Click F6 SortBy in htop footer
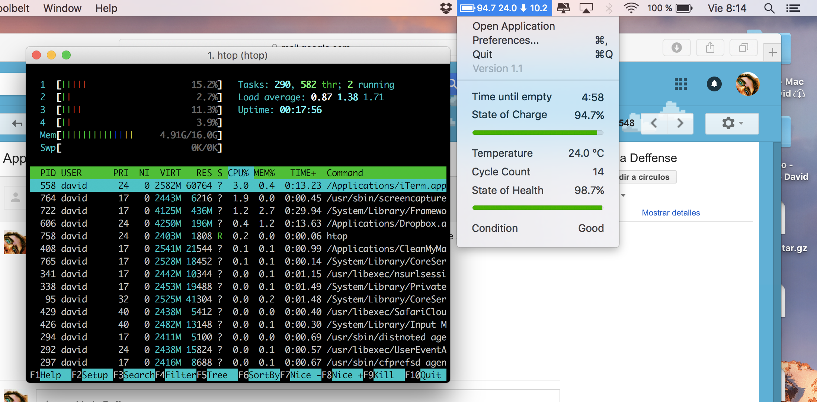Image resolution: width=817 pixels, height=402 pixels. click(x=259, y=375)
